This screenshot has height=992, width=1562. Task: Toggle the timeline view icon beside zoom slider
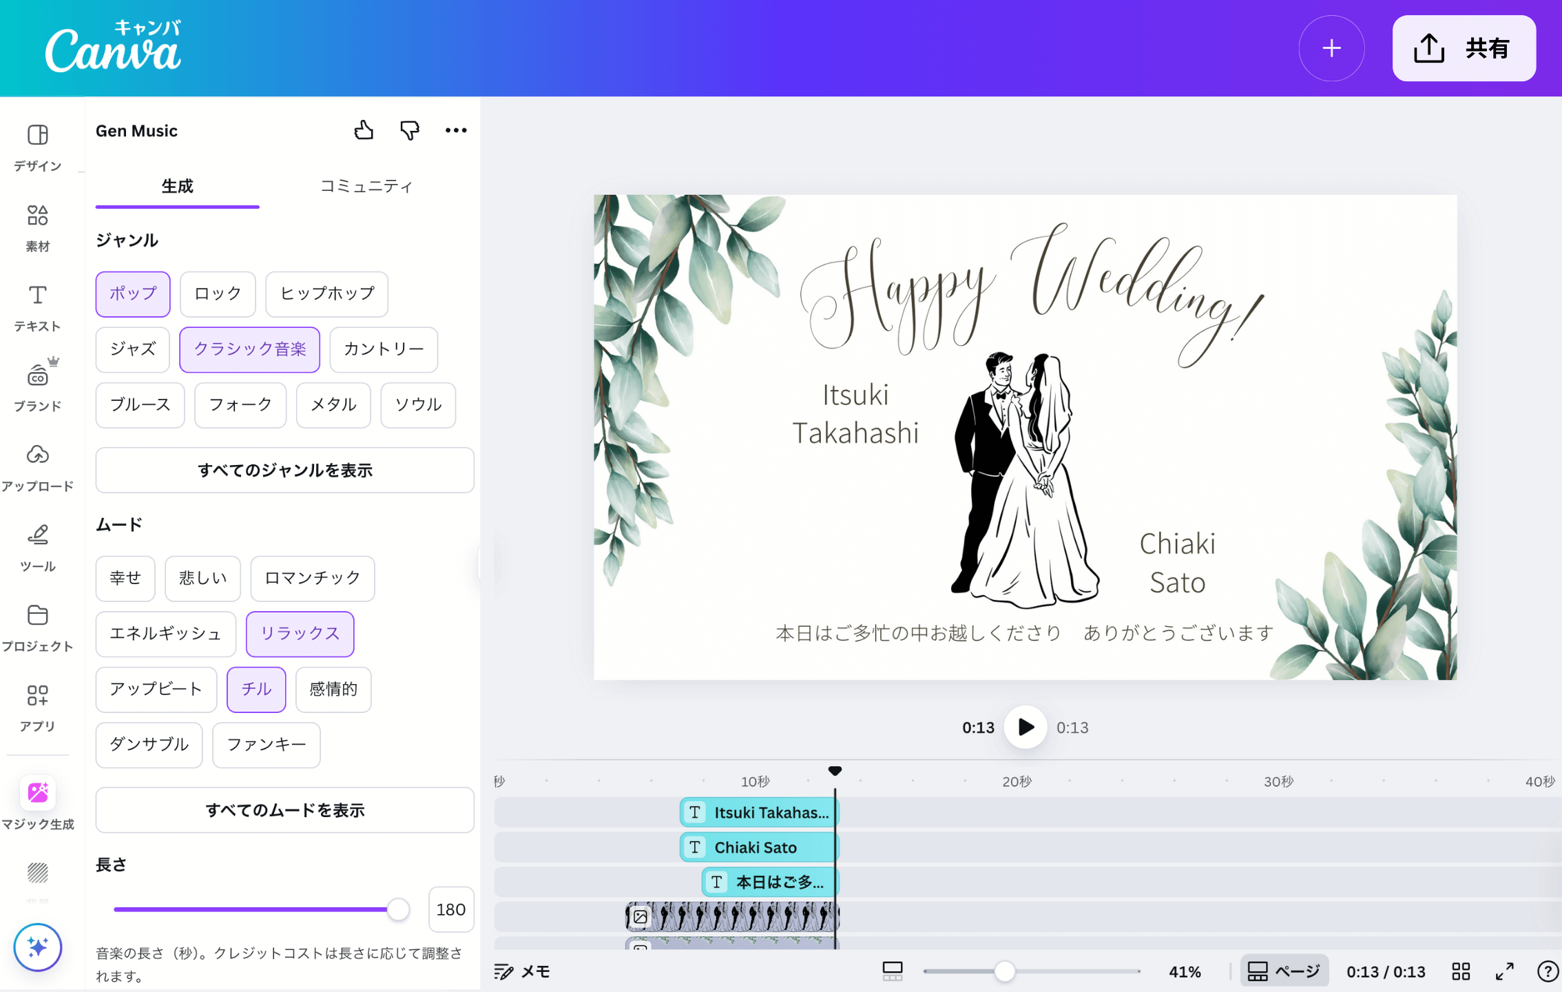coord(893,971)
